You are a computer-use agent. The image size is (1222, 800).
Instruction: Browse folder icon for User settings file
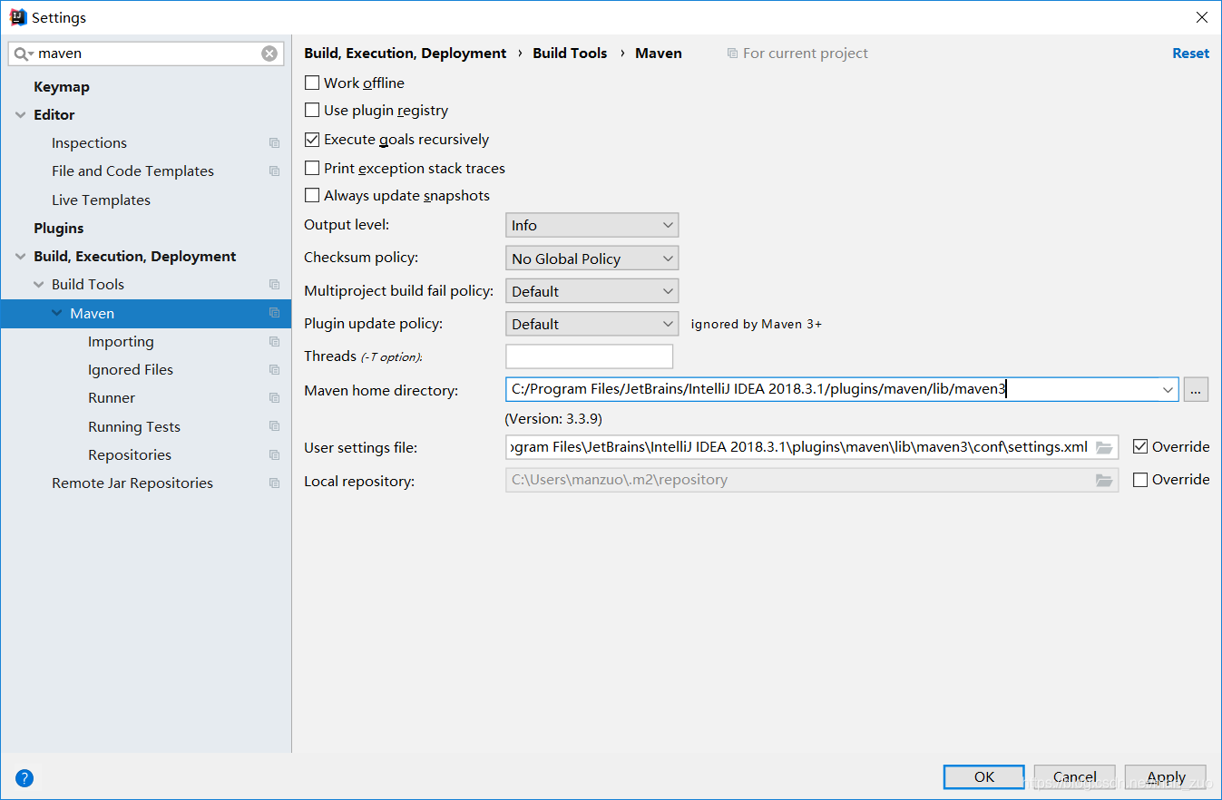pos(1104,447)
